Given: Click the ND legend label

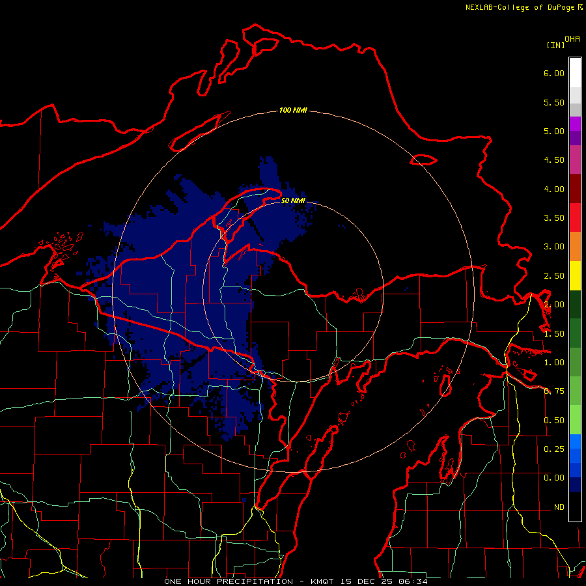Looking at the screenshot, I should point(559,507).
